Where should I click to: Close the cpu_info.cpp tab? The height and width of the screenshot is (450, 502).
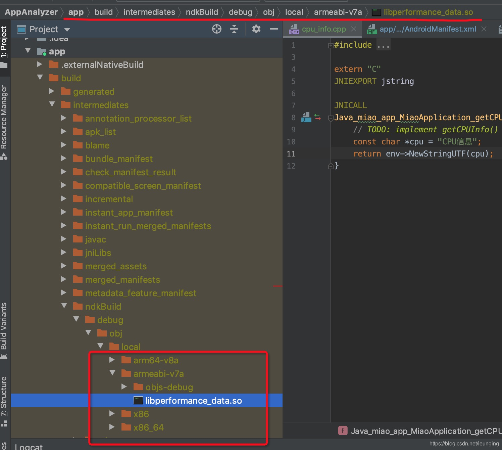pyautogui.click(x=354, y=29)
